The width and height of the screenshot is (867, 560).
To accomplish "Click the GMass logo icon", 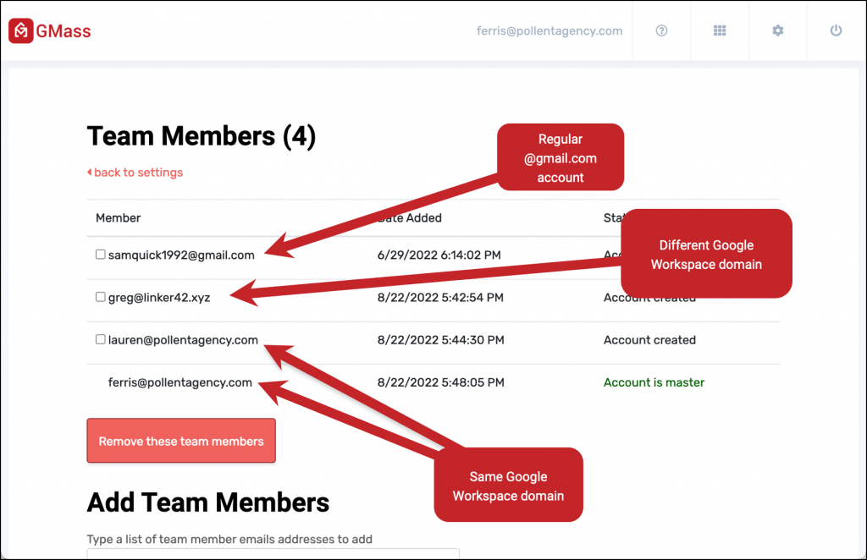I will pos(20,31).
